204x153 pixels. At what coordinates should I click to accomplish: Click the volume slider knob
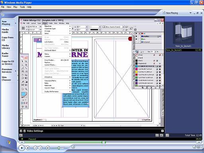point(59,148)
